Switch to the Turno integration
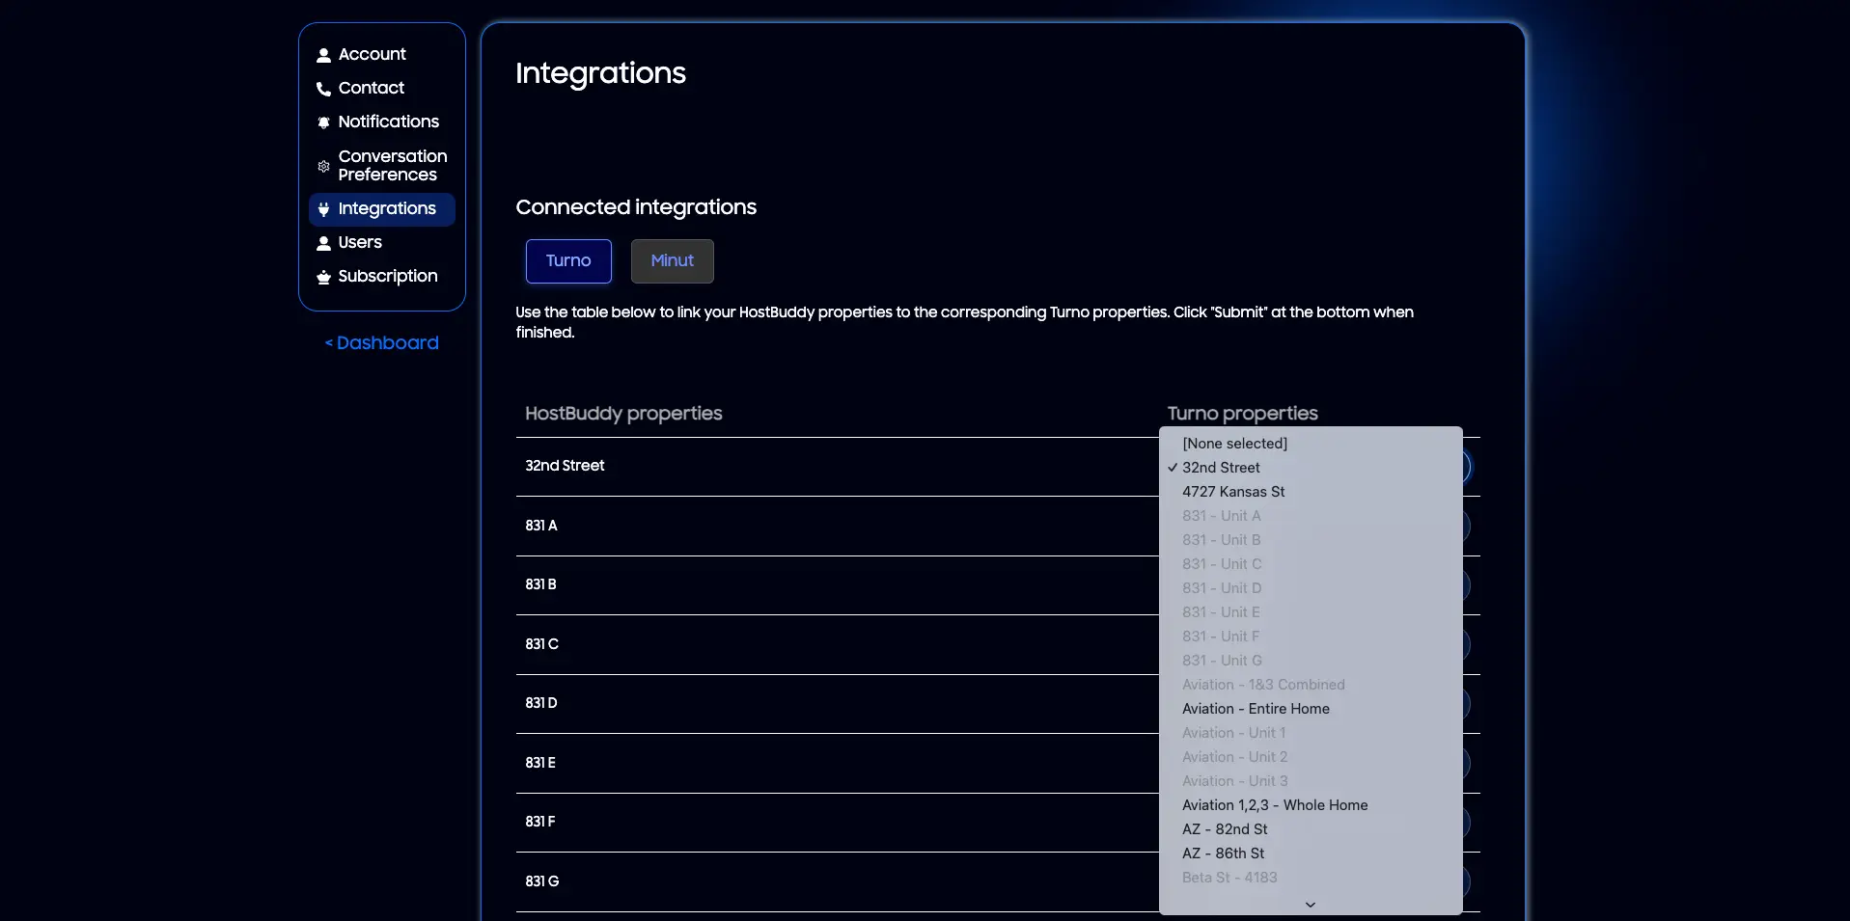This screenshot has height=921, width=1850. (568, 261)
